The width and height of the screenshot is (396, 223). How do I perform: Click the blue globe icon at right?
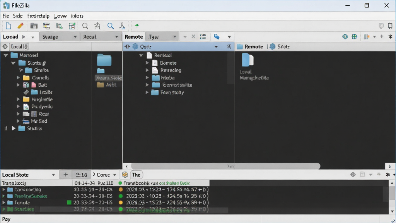coord(345,37)
